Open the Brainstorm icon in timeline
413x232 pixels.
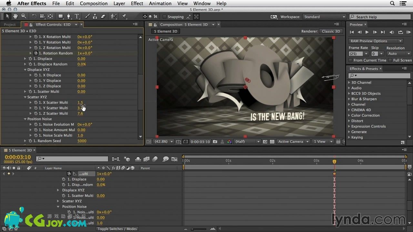[x=166, y=159]
